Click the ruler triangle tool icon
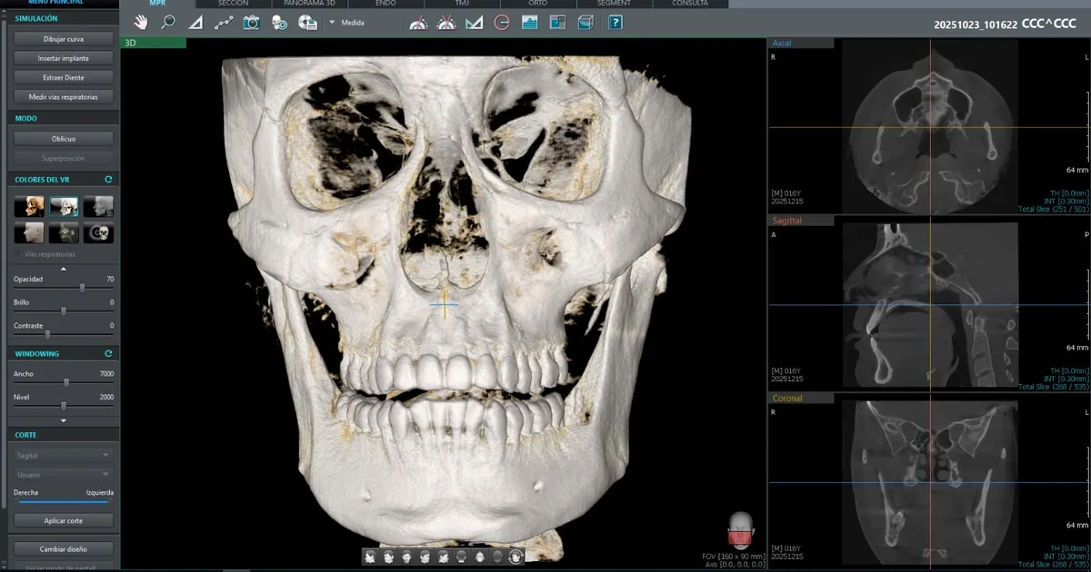Screen dimensions: 1091x572 (474, 22)
